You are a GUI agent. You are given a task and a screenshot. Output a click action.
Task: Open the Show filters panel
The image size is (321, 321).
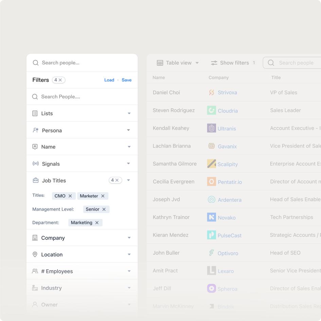(x=232, y=63)
